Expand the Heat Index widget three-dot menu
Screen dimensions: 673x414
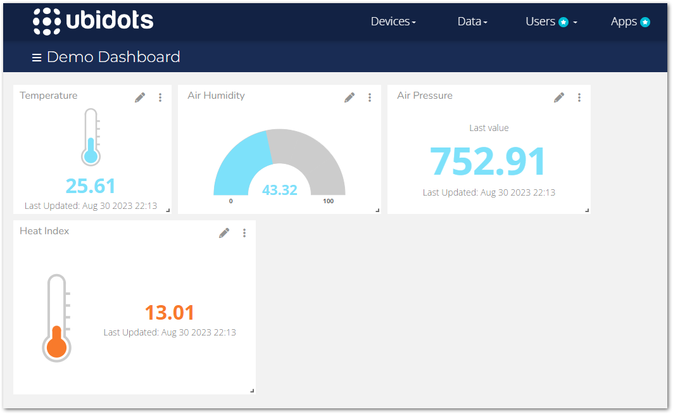[x=244, y=232]
